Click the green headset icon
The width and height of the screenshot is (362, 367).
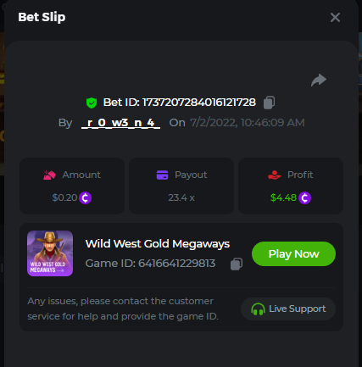[258, 309]
